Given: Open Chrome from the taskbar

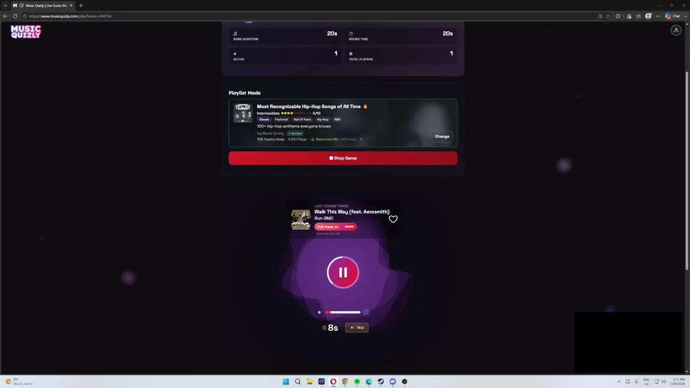Looking at the screenshot, I should point(345,382).
